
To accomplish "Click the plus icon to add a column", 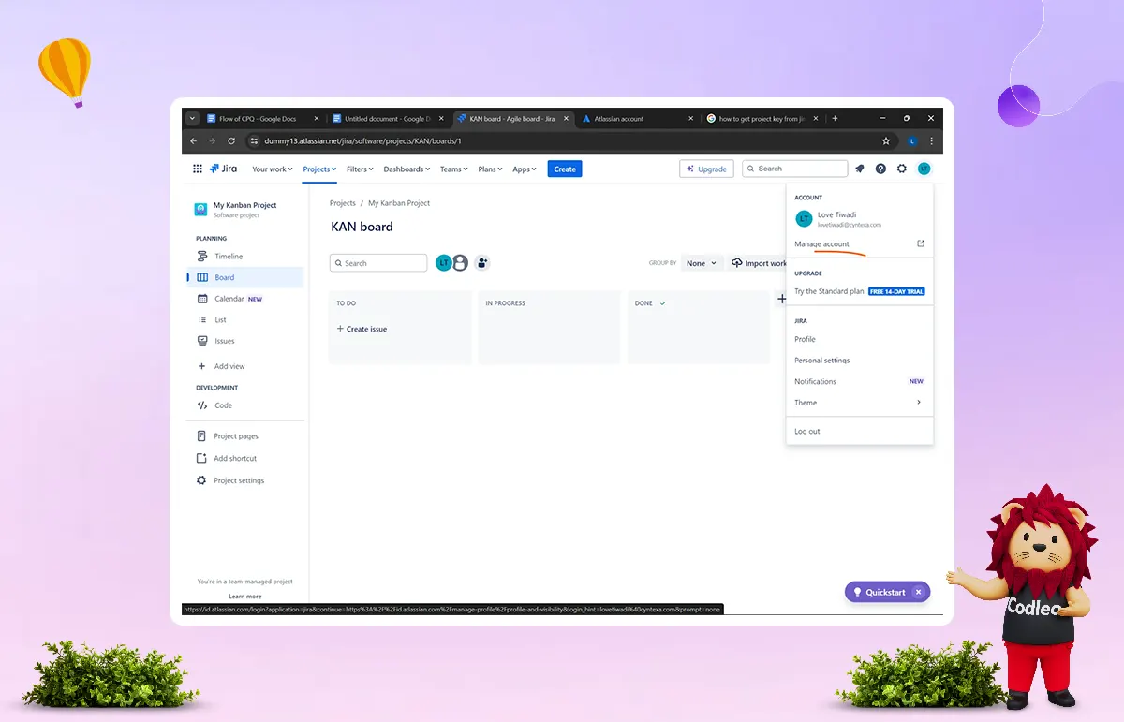I will pyautogui.click(x=781, y=299).
